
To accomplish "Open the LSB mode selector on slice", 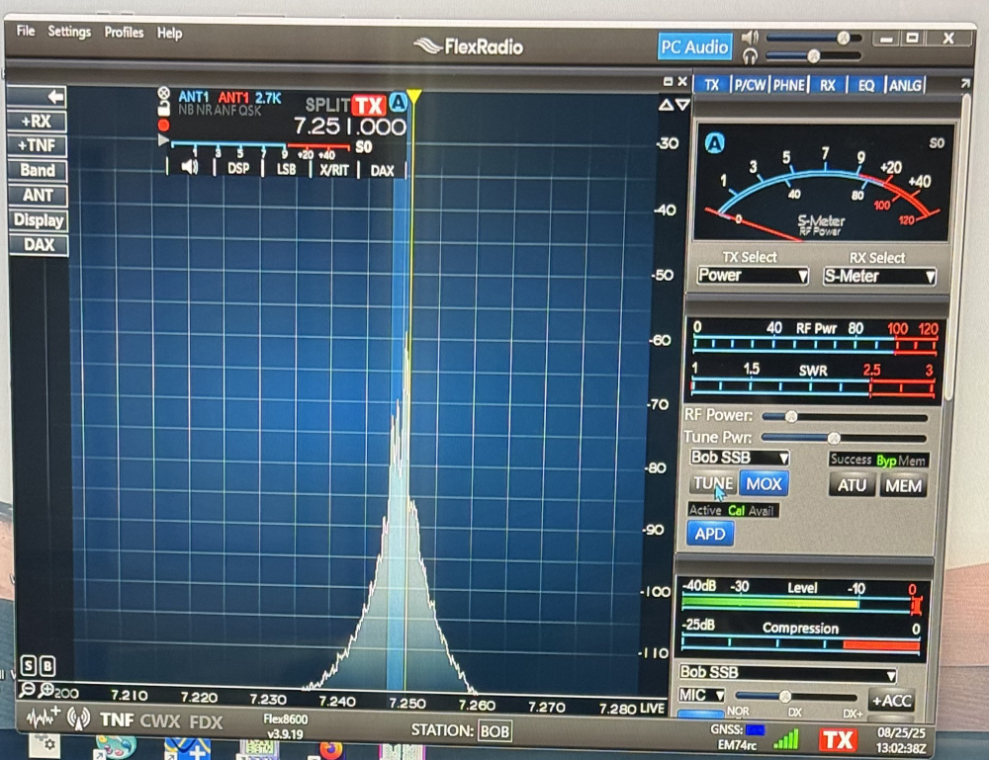I will tap(287, 170).
